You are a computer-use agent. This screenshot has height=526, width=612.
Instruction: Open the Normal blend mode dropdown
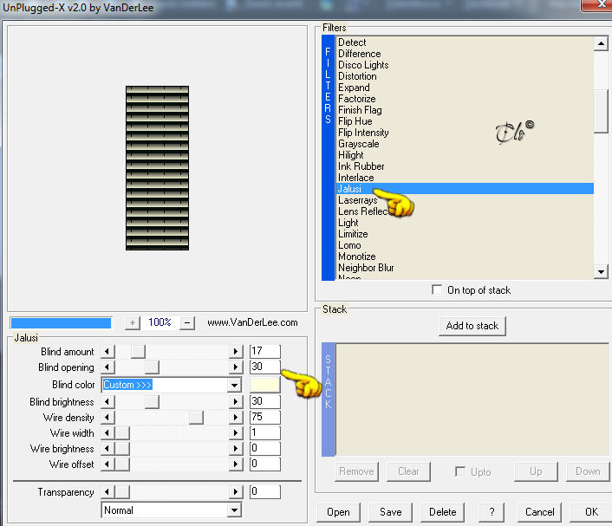point(234,510)
